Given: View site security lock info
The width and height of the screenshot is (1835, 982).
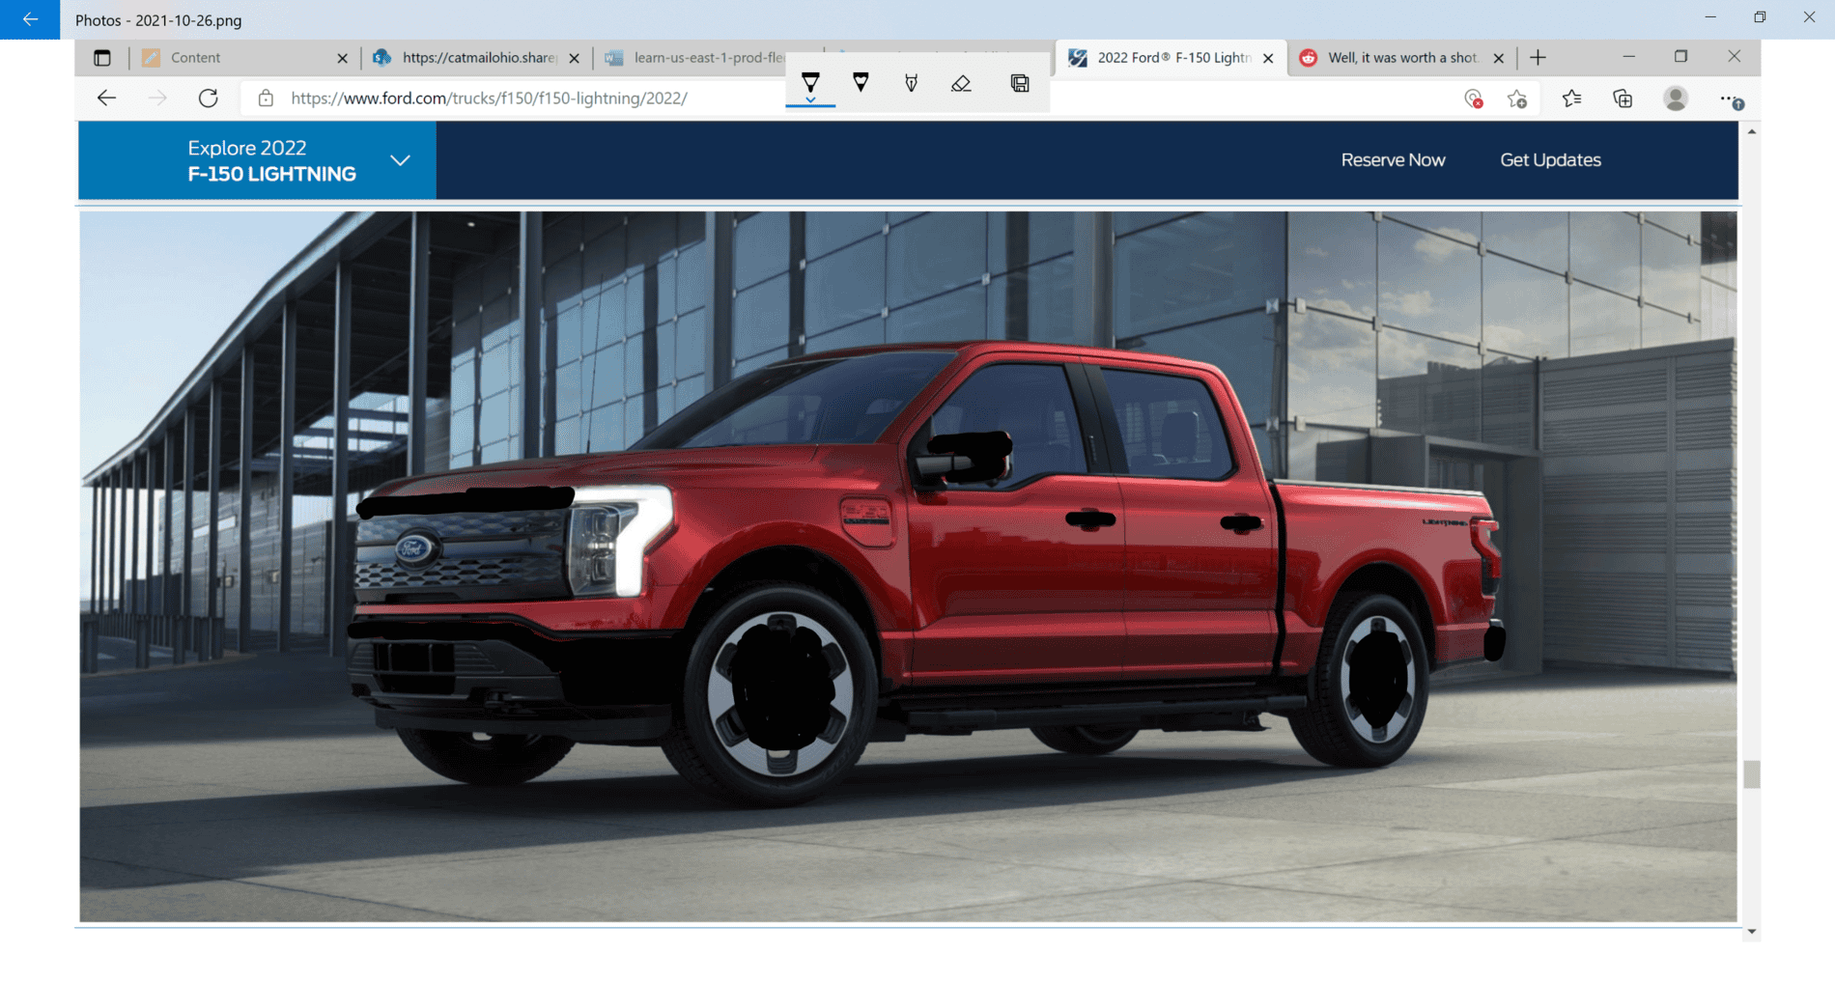Looking at the screenshot, I should (266, 98).
